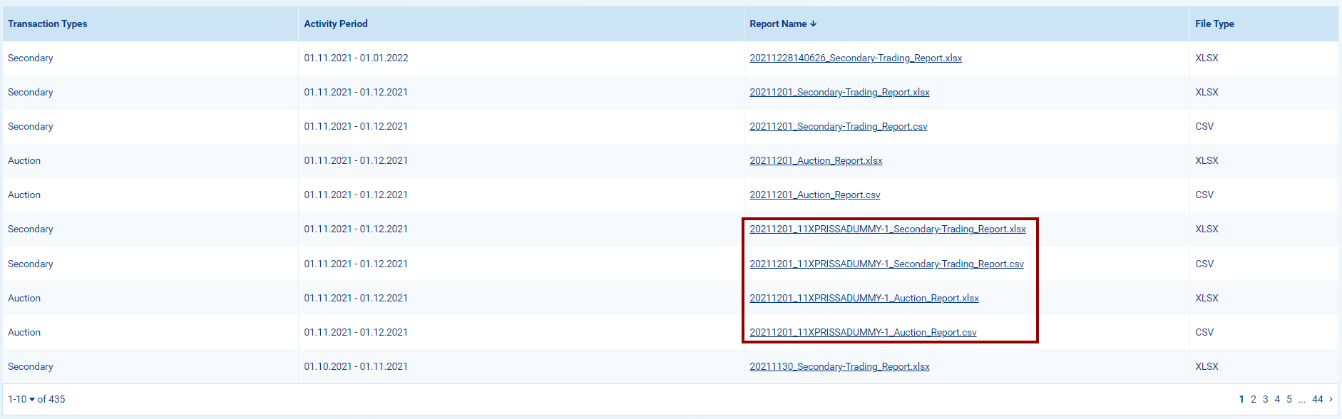Go to page 3 of results

pos(1266,399)
